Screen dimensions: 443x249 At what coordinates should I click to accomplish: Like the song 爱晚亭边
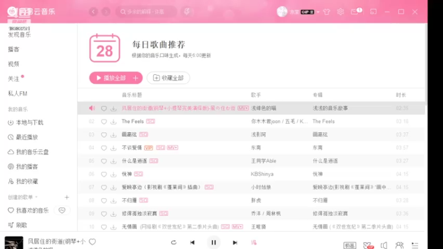[104, 188]
